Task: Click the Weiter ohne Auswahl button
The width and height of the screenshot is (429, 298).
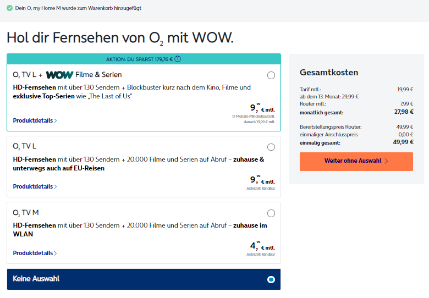Action: coord(356,162)
